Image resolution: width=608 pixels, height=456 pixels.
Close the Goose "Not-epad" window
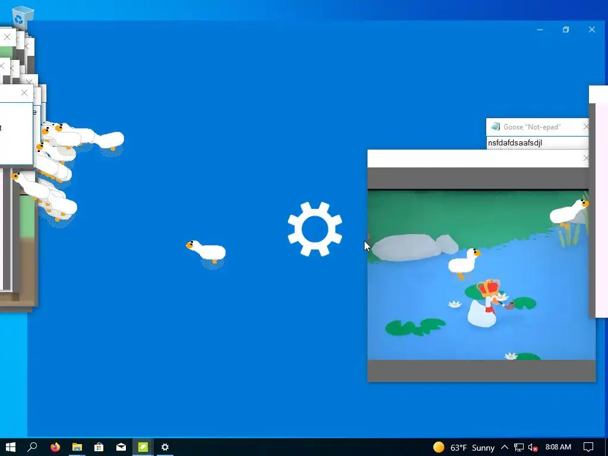pyautogui.click(x=585, y=127)
